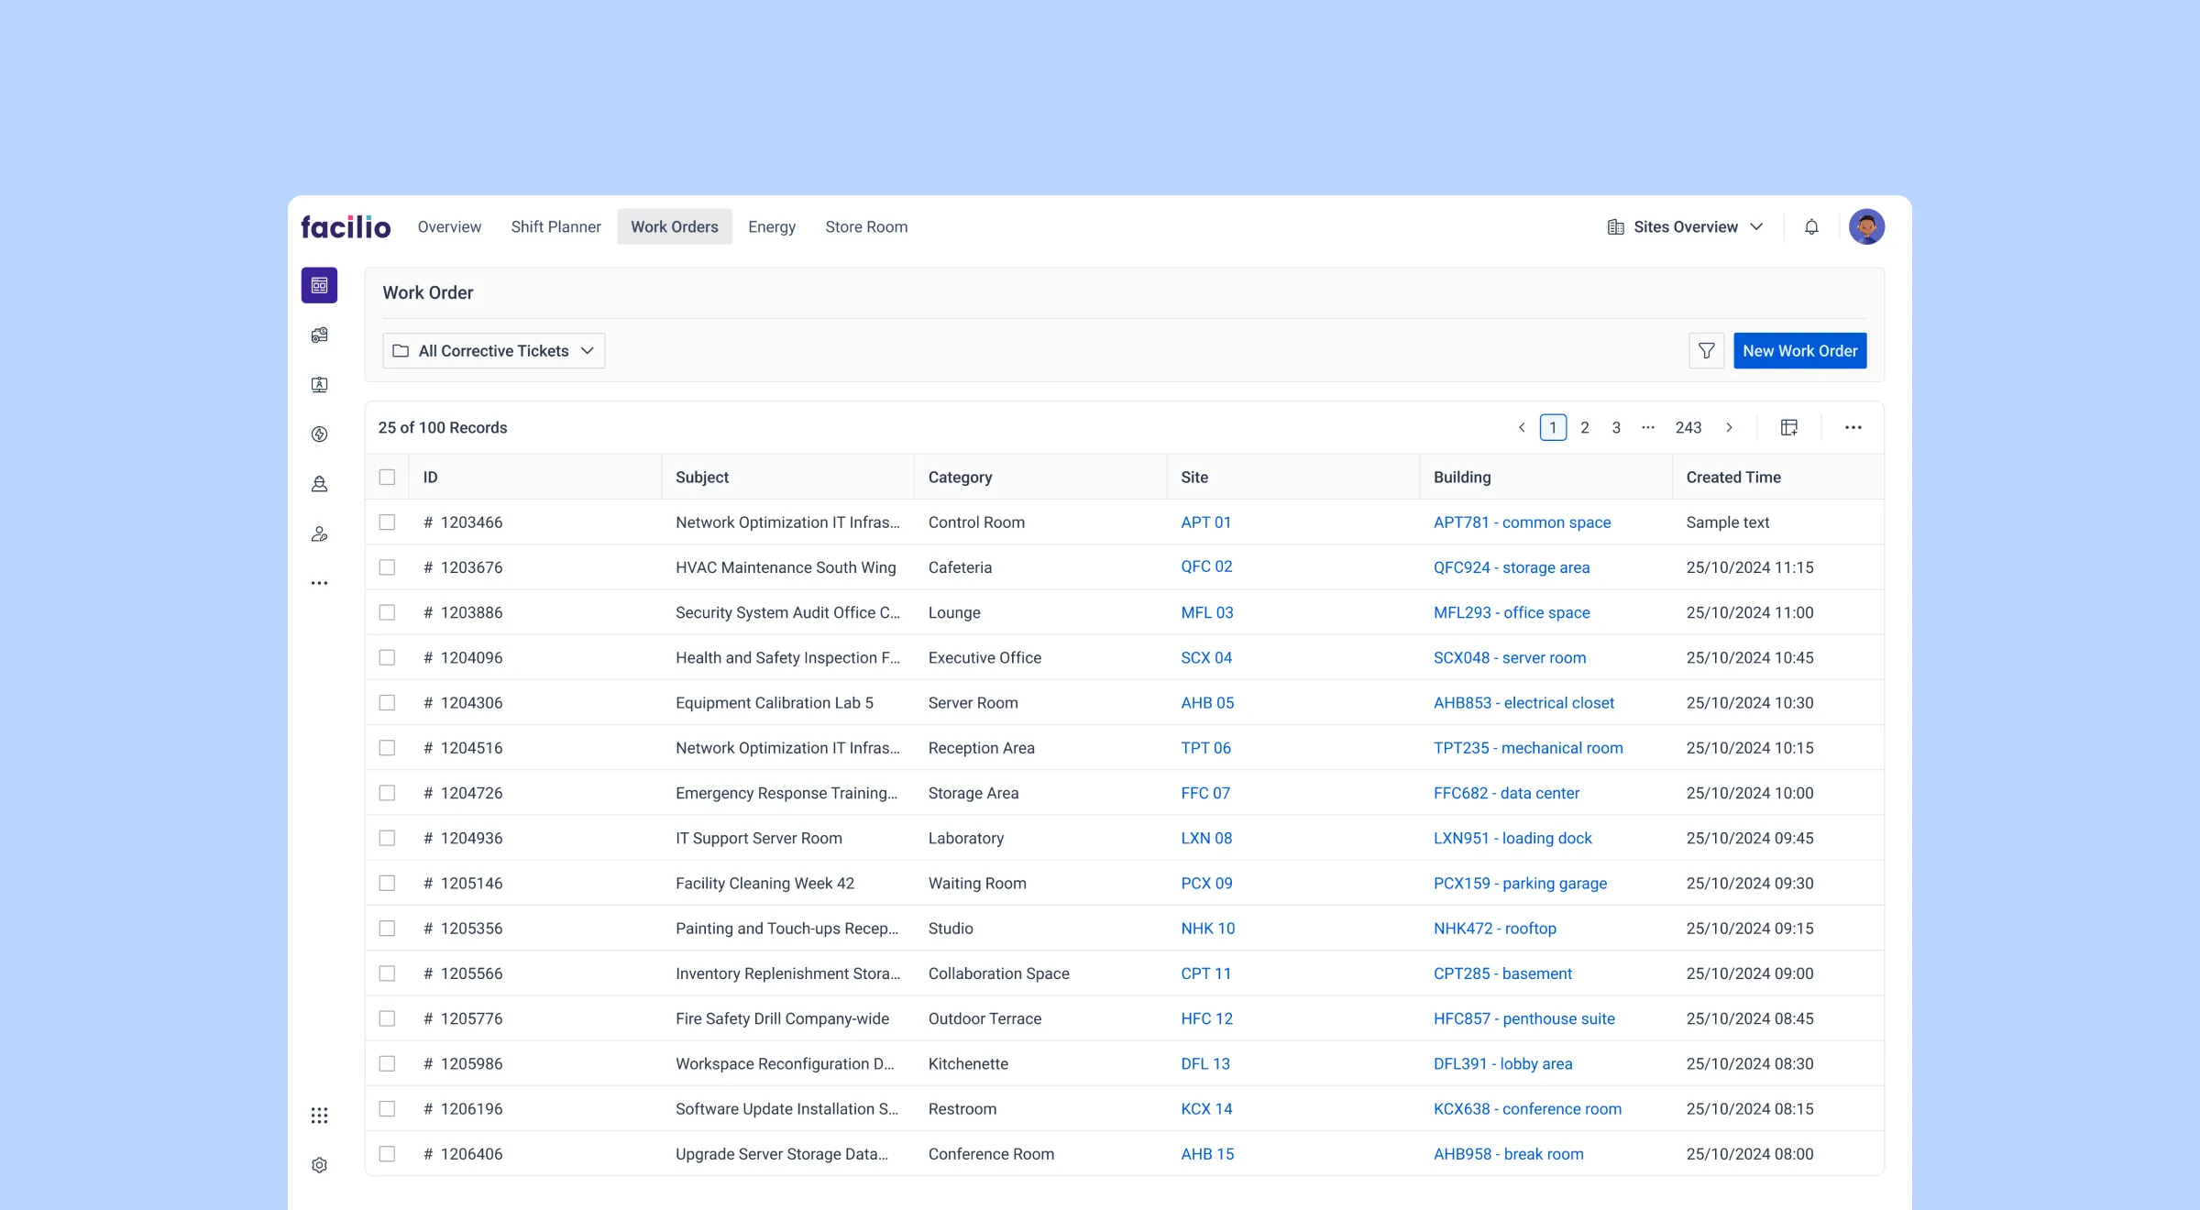Click the filter funnel icon
This screenshot has width=2200, height=1210.
pos(1706,351)
